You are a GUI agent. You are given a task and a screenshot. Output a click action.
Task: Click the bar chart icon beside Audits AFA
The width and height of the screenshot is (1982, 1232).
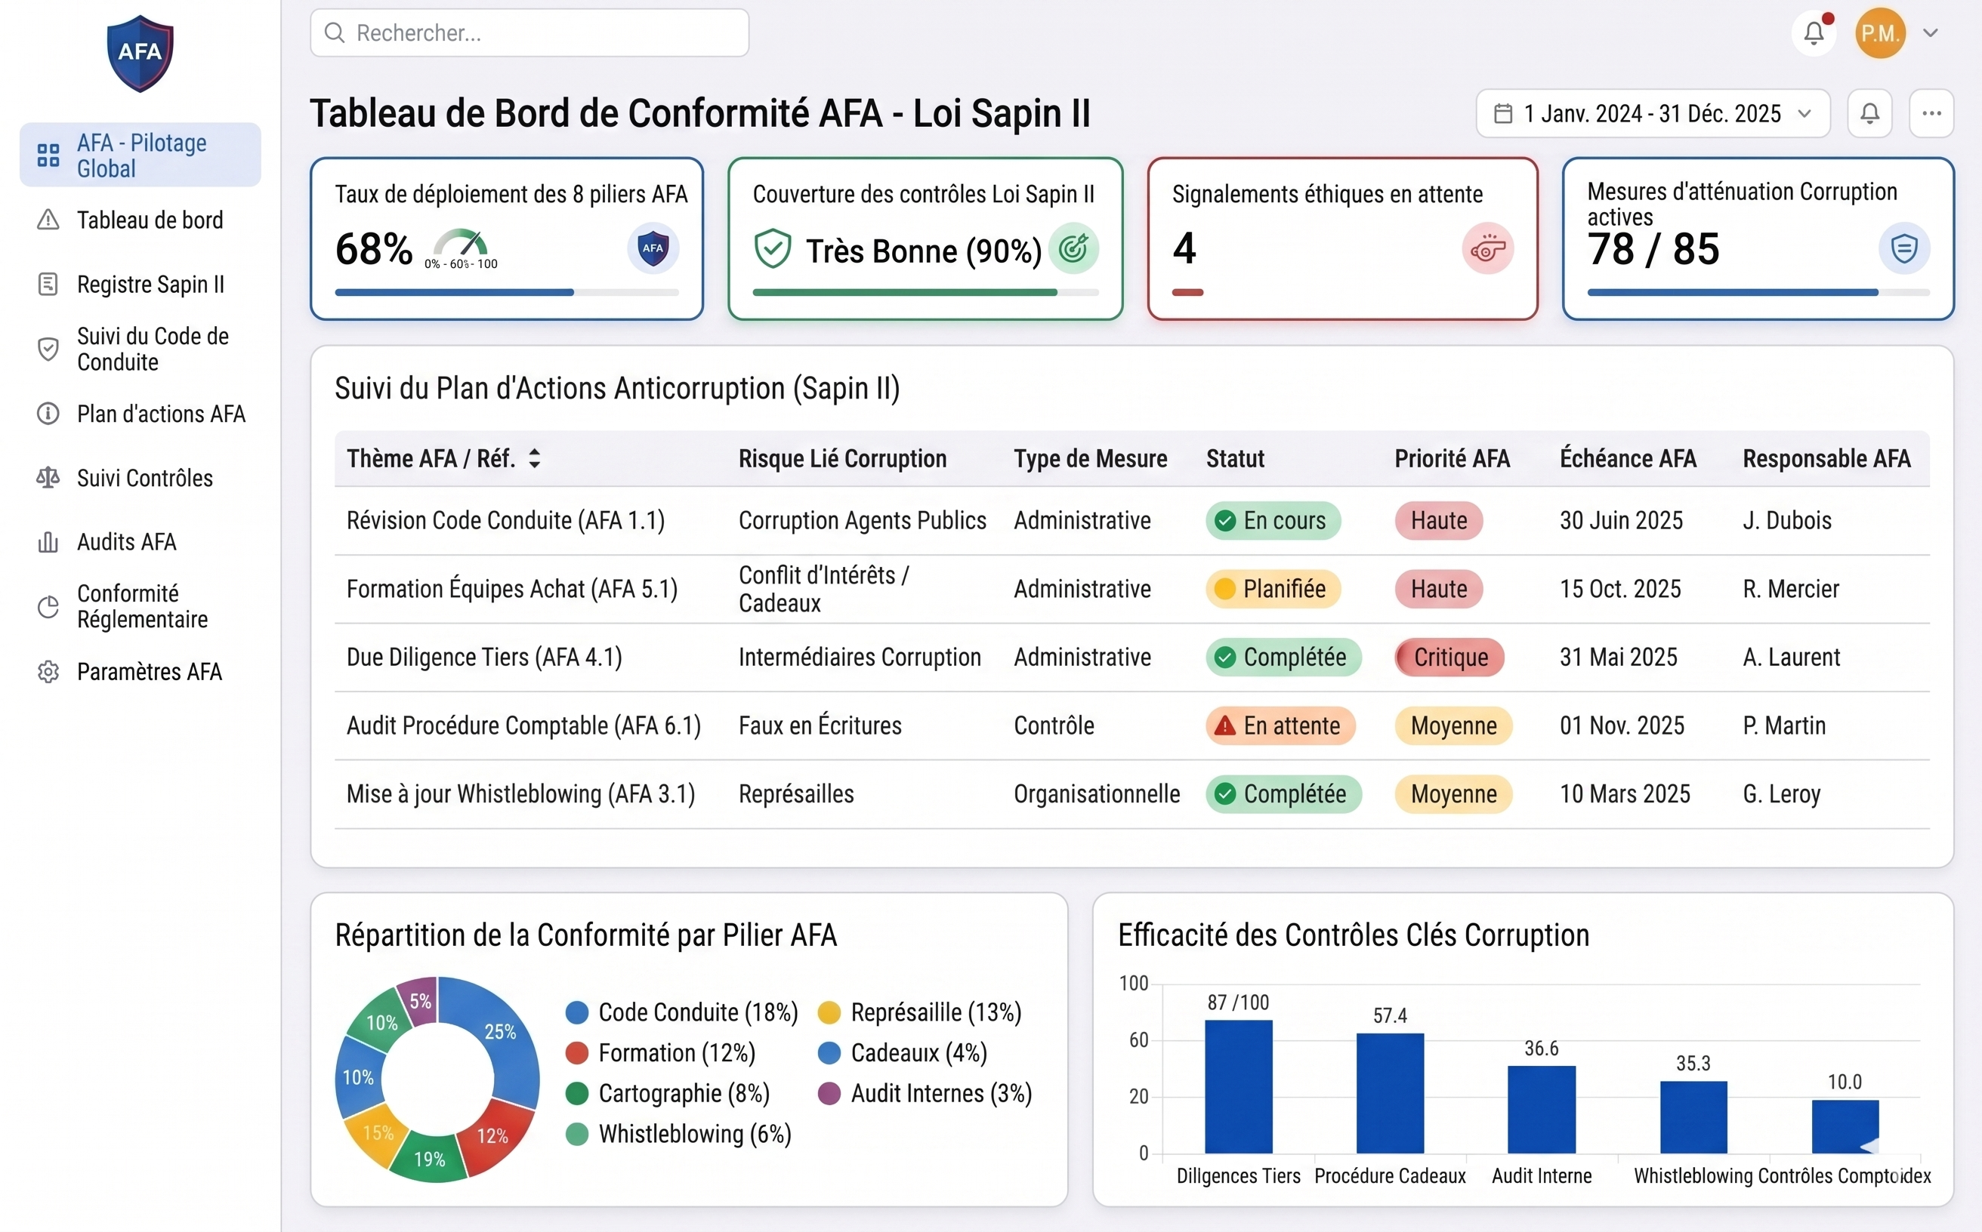[48, 542]
